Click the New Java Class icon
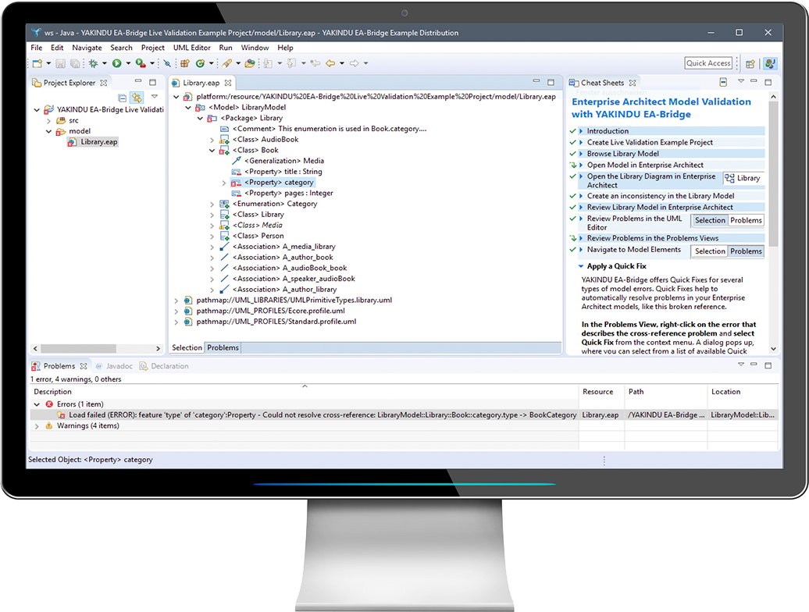 [x=200, y=63]
